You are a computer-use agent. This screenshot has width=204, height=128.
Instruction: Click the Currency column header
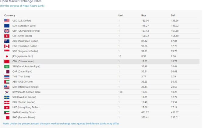(10, 15)
